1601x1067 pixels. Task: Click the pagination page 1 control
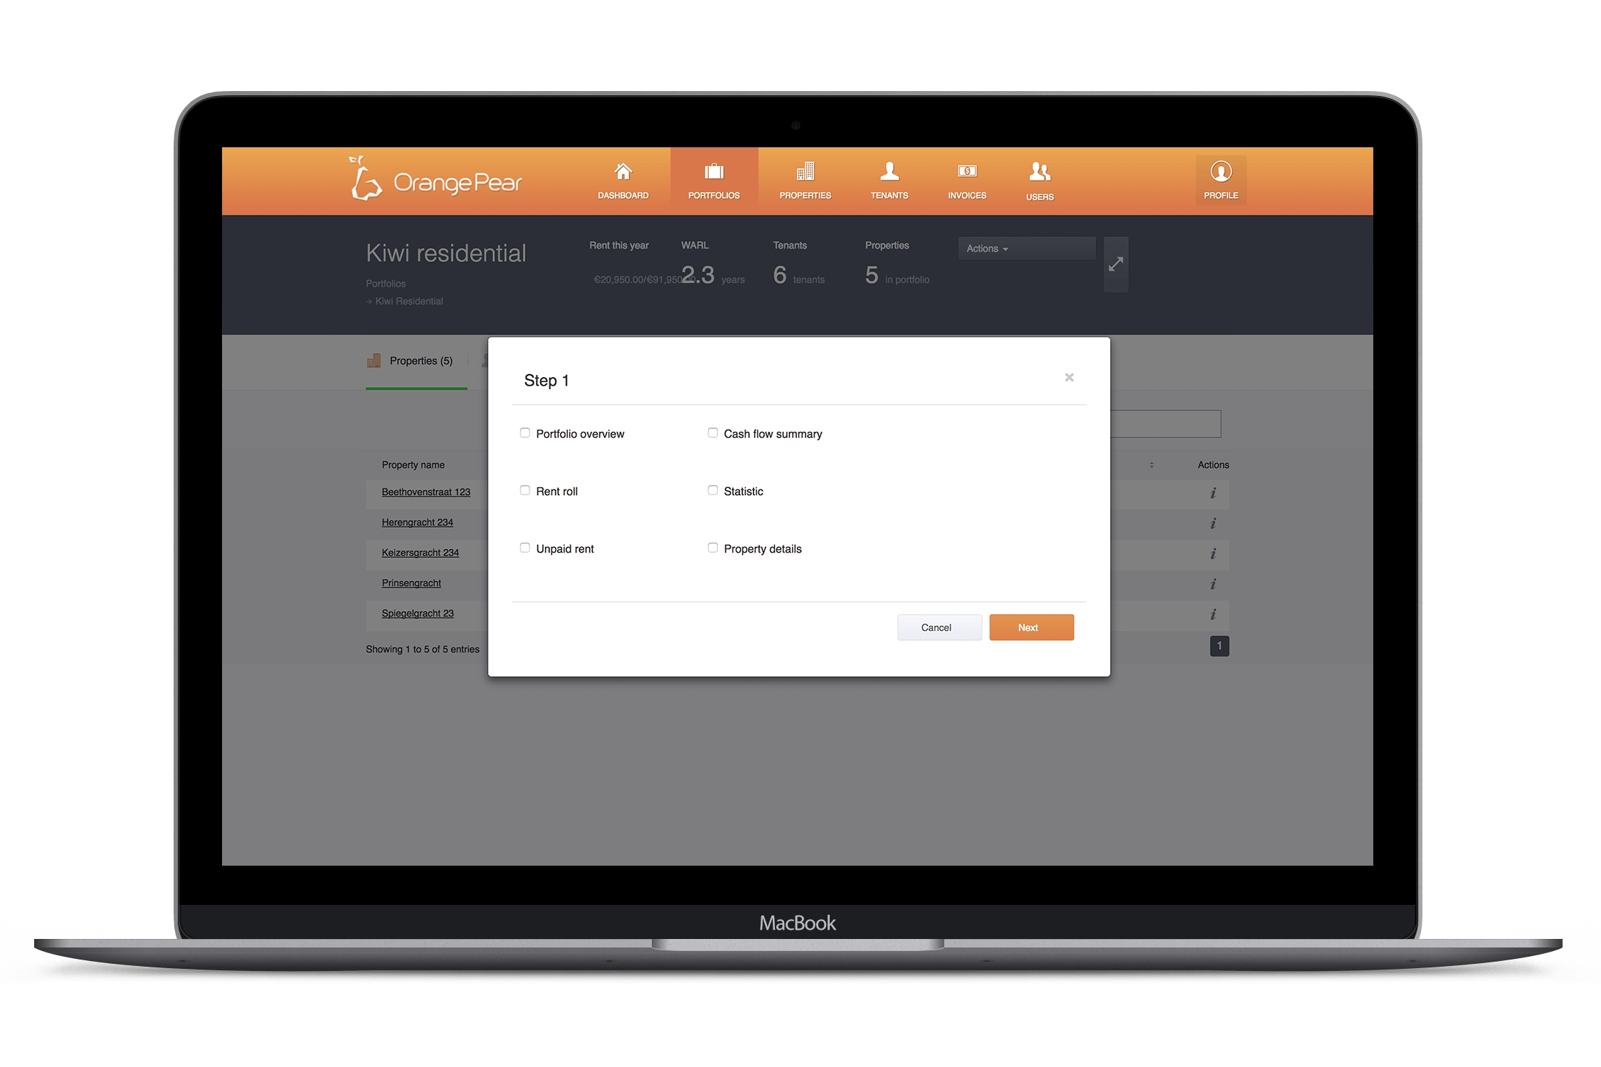pos(1220,647)
